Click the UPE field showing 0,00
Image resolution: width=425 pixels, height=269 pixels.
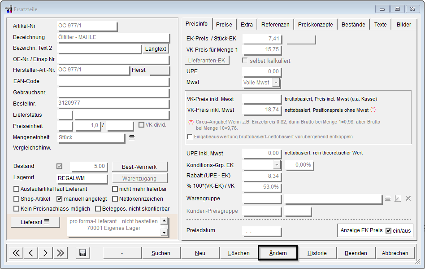[x=262, y=72]
